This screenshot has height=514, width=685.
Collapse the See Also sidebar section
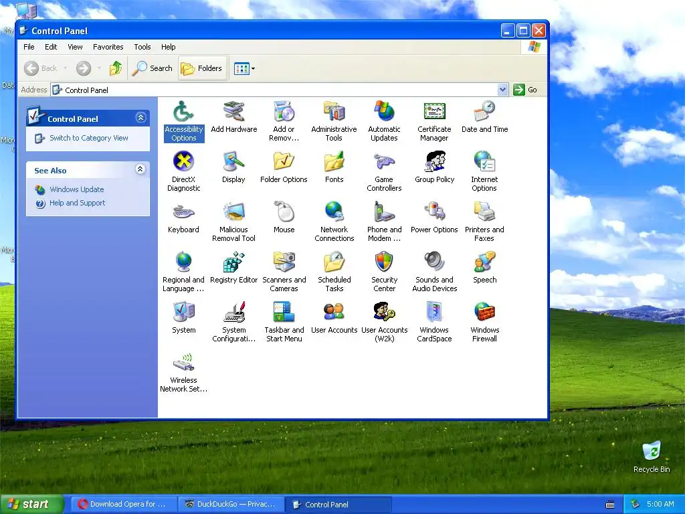click(140, 169)
